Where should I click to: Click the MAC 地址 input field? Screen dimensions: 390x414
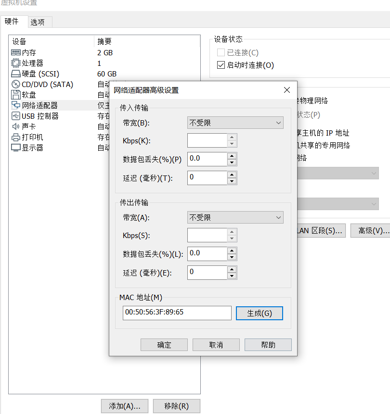pos(177,313)
